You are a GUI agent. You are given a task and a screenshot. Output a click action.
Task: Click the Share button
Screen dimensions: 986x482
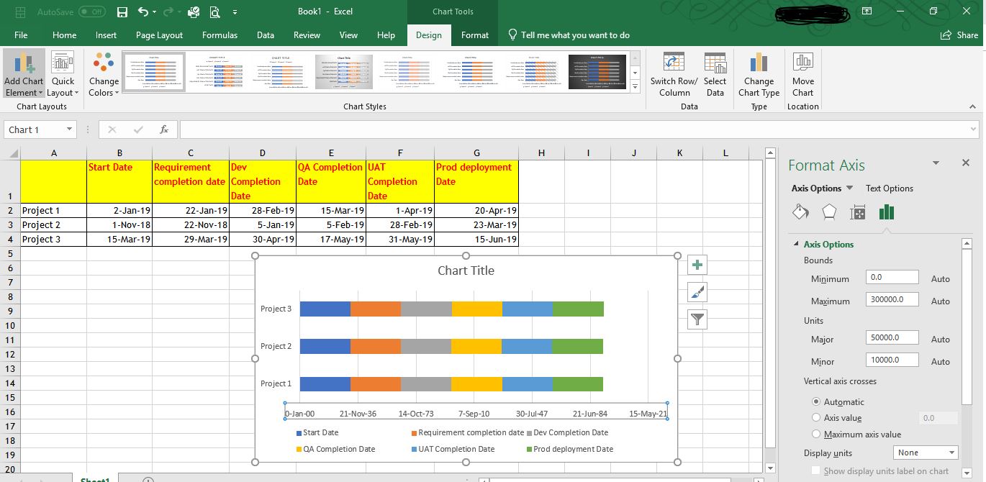tap(959, 35)
